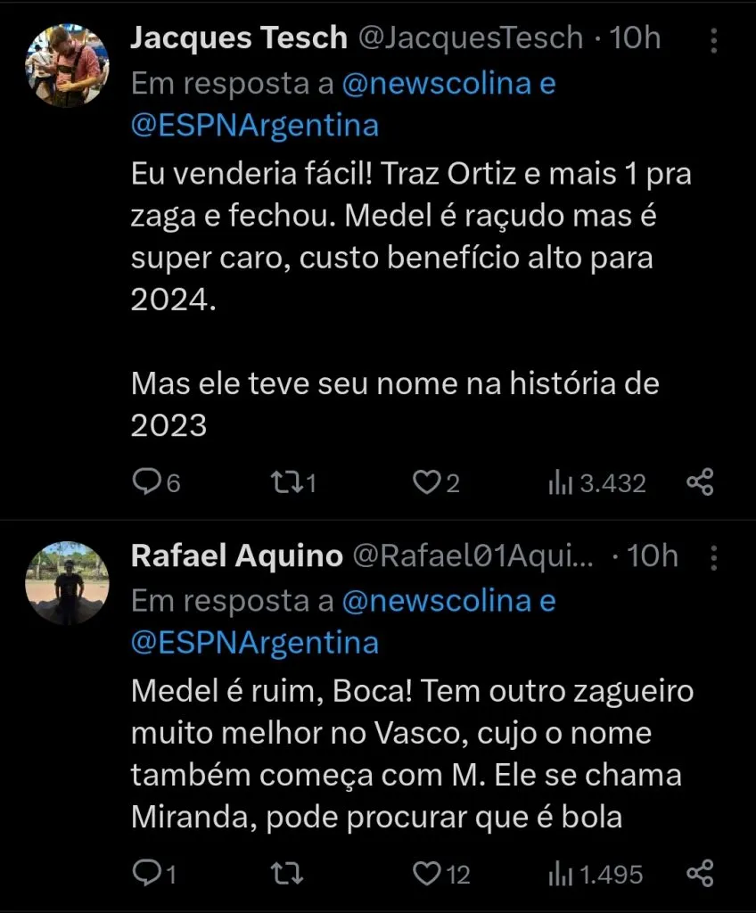Retweet Rafael Aquino's post
This screenshot has width=756, height=913.
[286, 874]
